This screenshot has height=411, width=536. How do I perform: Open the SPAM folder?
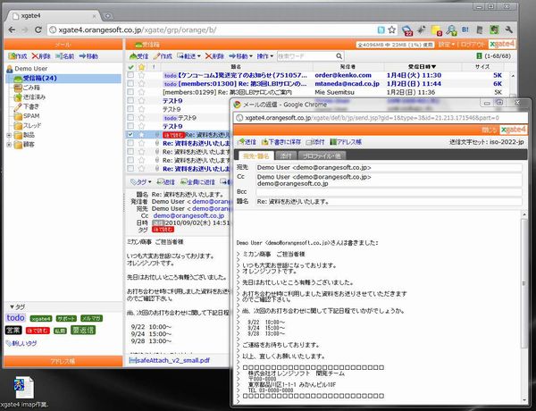31,116
